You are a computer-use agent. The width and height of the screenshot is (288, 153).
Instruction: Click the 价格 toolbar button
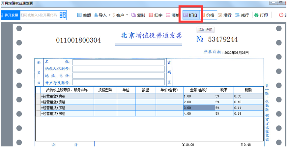[x=208, y=15]
